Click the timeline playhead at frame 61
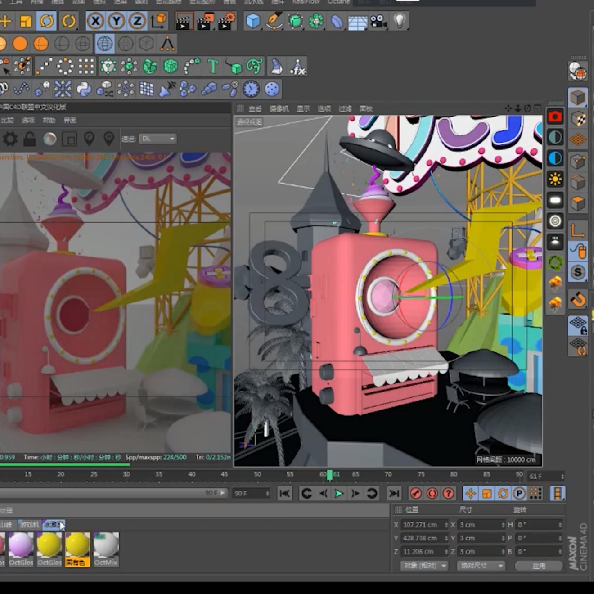Image resolution: width=594 pixels, height=594 pixels. (x=330, y=475)
